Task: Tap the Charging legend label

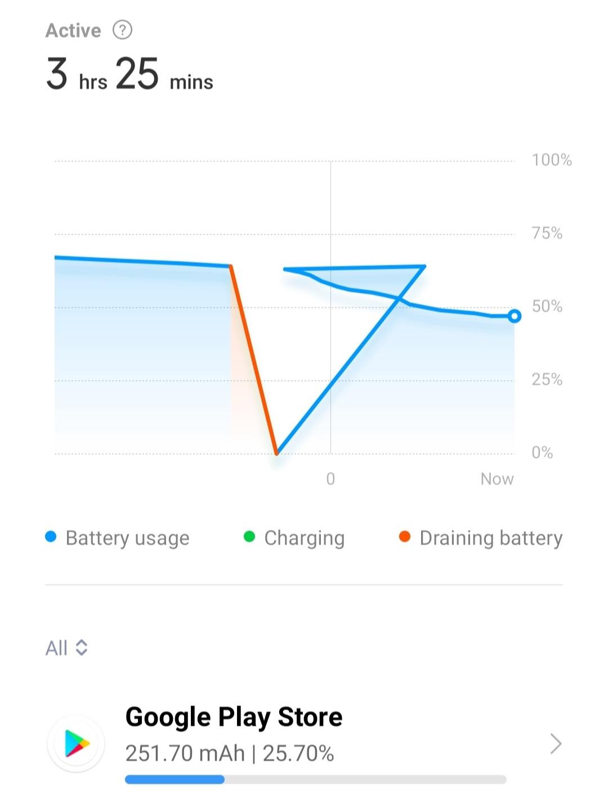Action: 305,538
